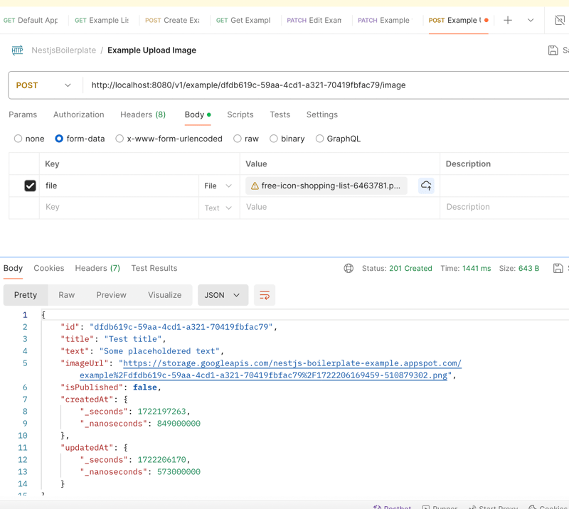This screenshot has width=569, height=509.
Task: Open the Headers (8) request tab
Action: pos(143,114)
